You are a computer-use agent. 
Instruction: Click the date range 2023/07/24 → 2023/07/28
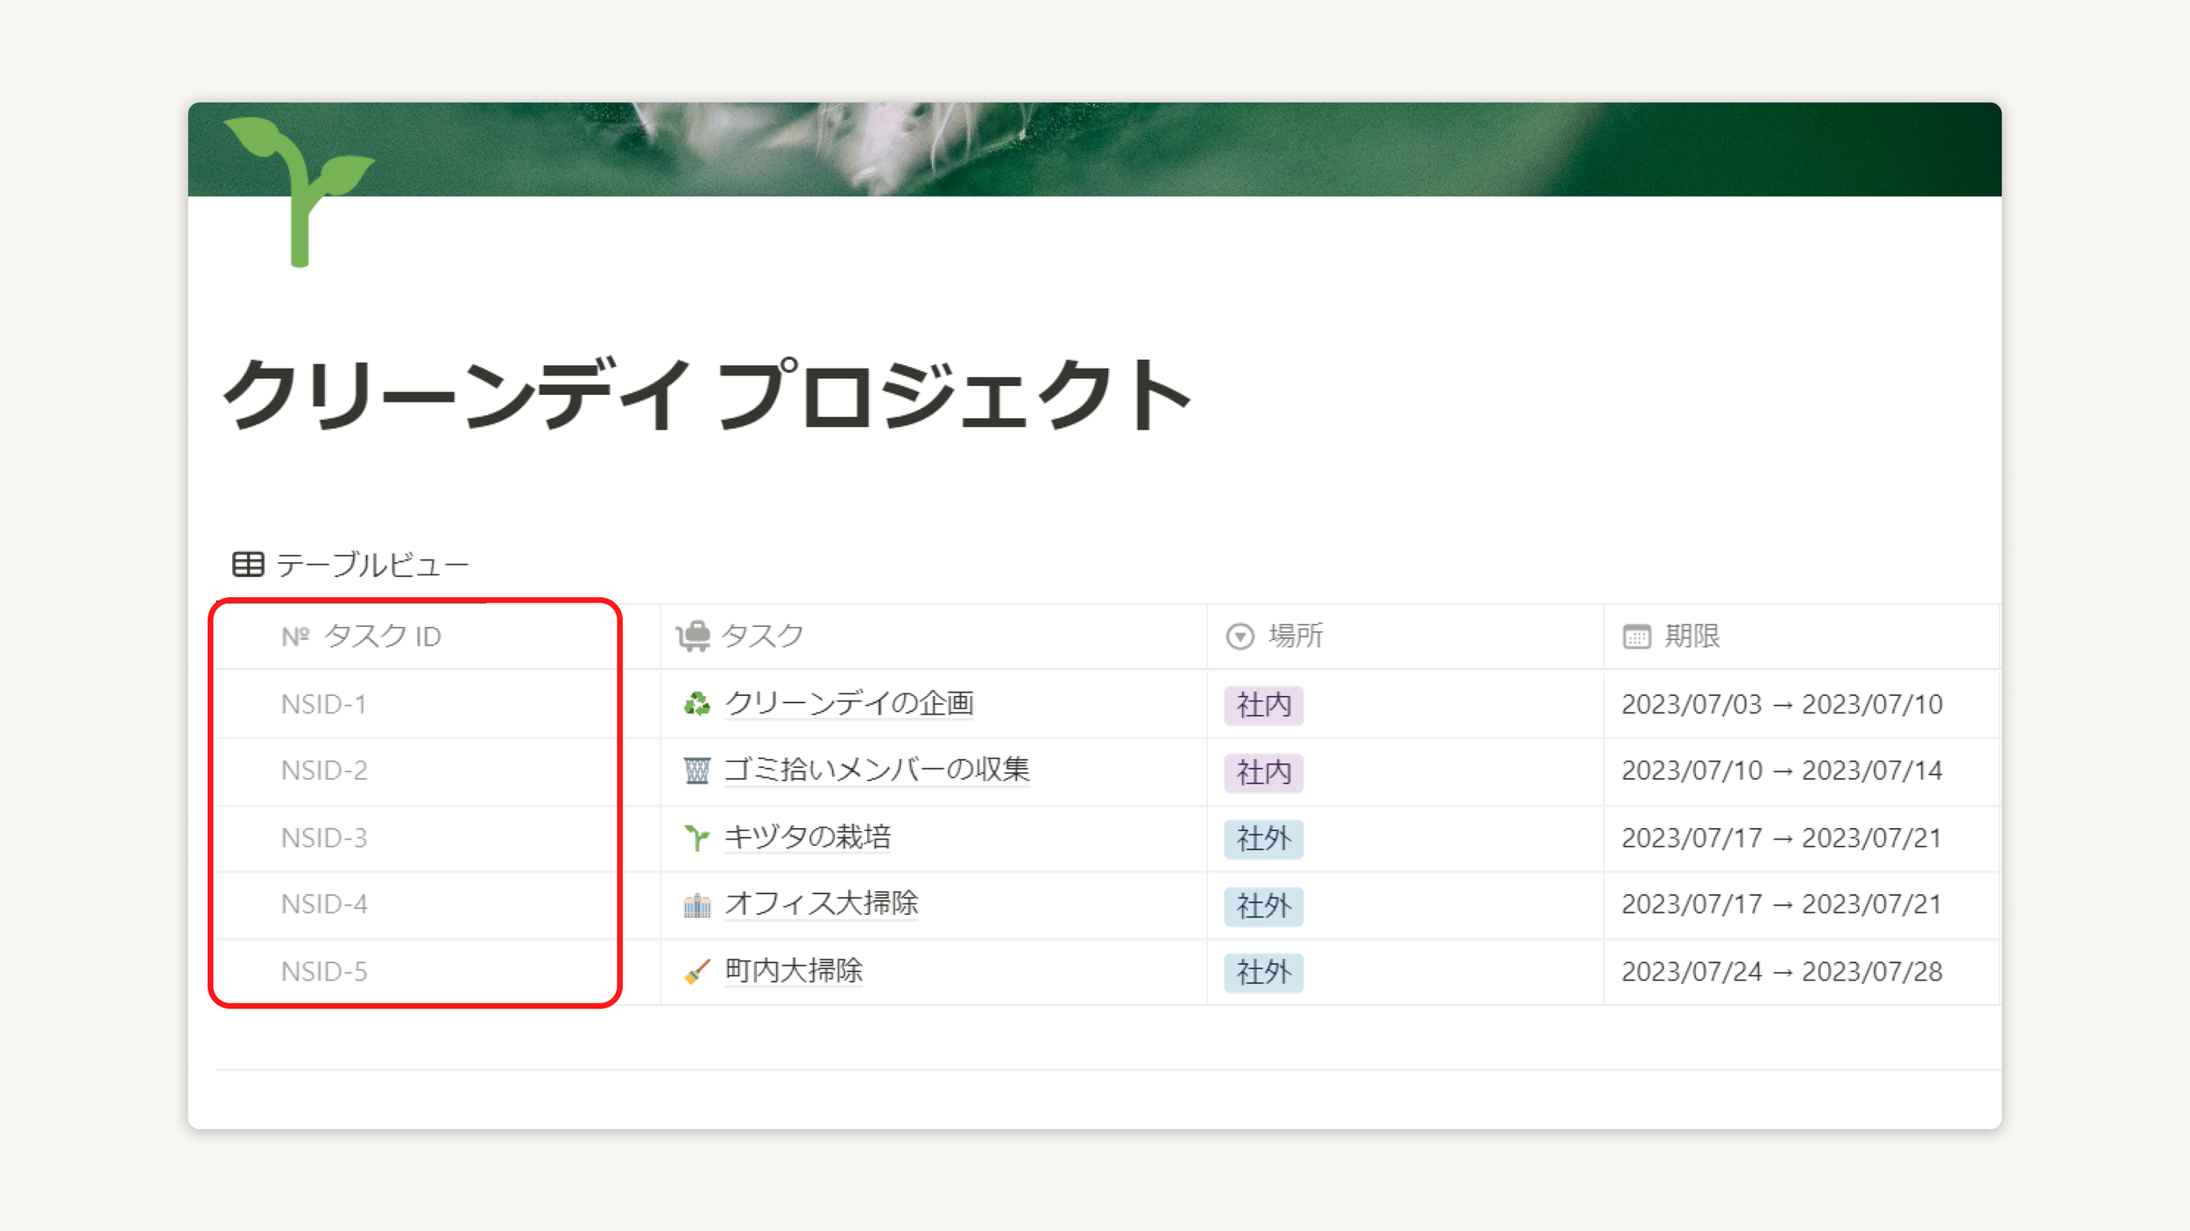click(1781, 972)
